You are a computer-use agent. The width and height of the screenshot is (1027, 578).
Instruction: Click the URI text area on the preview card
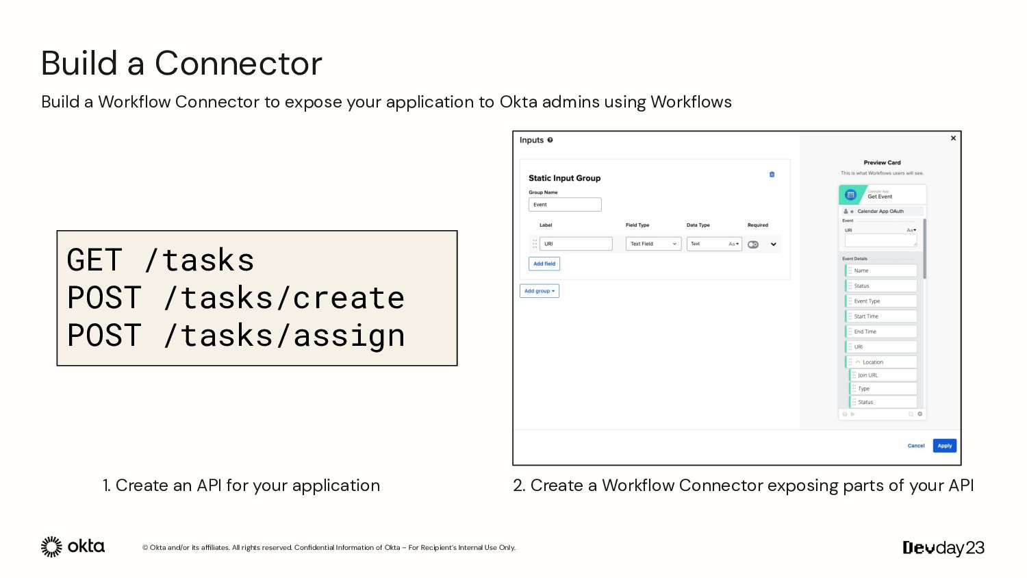[881, 240]
